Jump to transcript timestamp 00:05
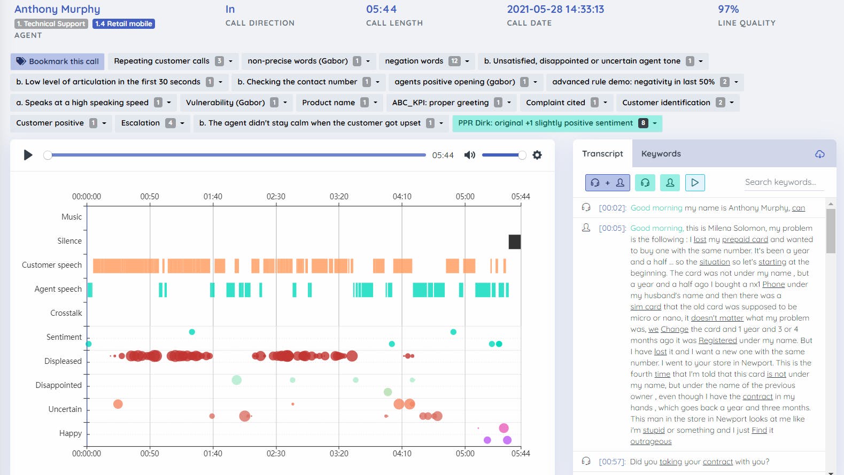Image resolution: width=844 pixels, height=475 pixels. tap(613, 228)
